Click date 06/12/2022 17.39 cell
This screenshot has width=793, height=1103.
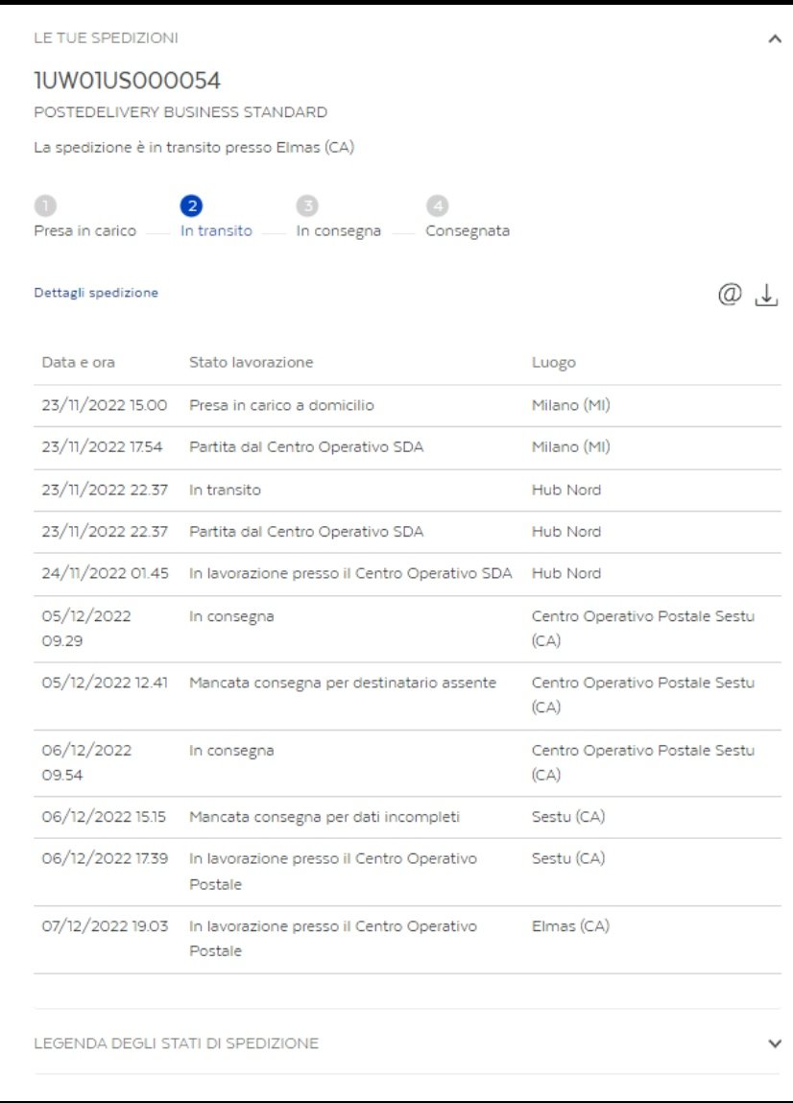click(105, 858)
